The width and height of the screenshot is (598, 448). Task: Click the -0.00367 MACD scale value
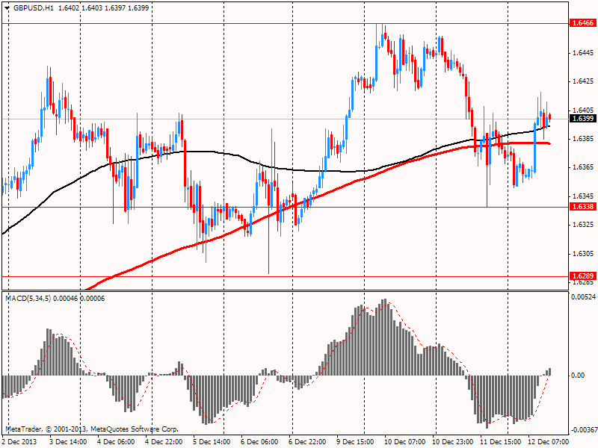583,430
